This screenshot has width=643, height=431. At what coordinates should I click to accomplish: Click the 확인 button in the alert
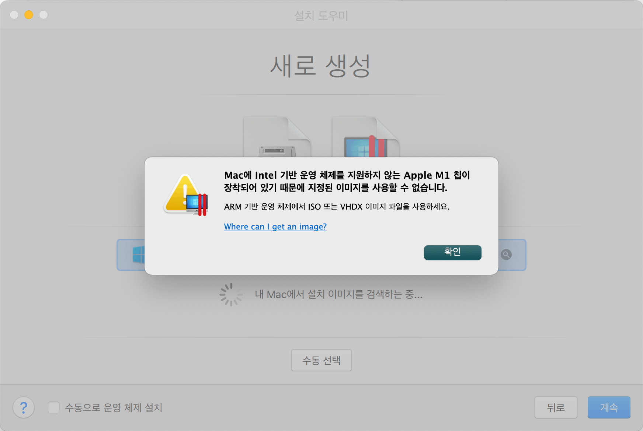click(x=452, y=252)
